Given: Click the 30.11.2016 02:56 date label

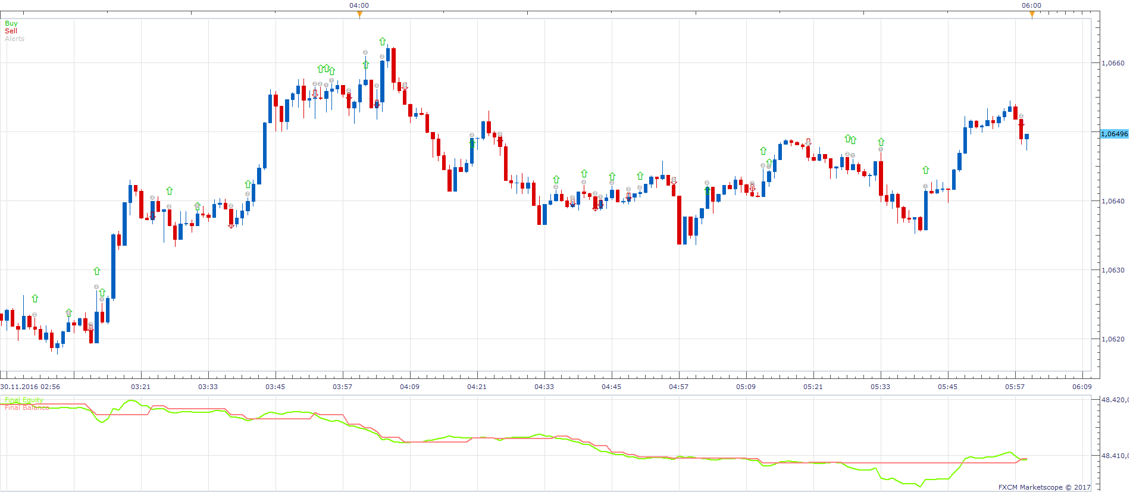Looking at the screenshot, I should (30, 387).
